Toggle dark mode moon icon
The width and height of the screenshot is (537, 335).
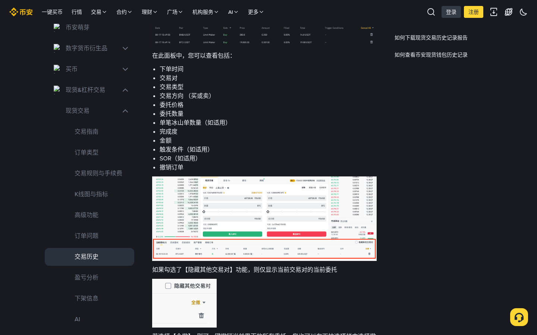tap(524, 12)
